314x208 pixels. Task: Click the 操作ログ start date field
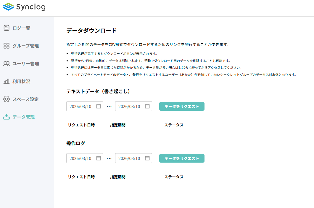point(81,158)
